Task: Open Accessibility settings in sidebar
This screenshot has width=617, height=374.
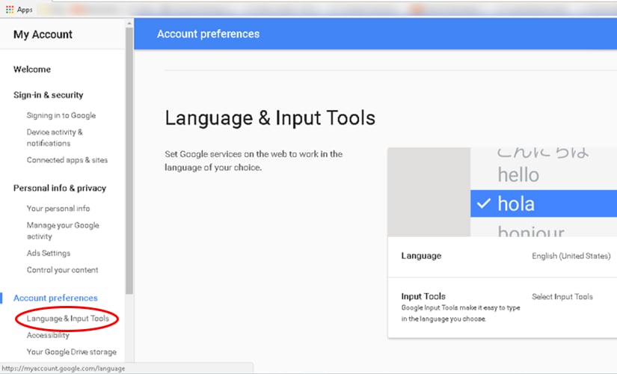Action: point(48,335)
